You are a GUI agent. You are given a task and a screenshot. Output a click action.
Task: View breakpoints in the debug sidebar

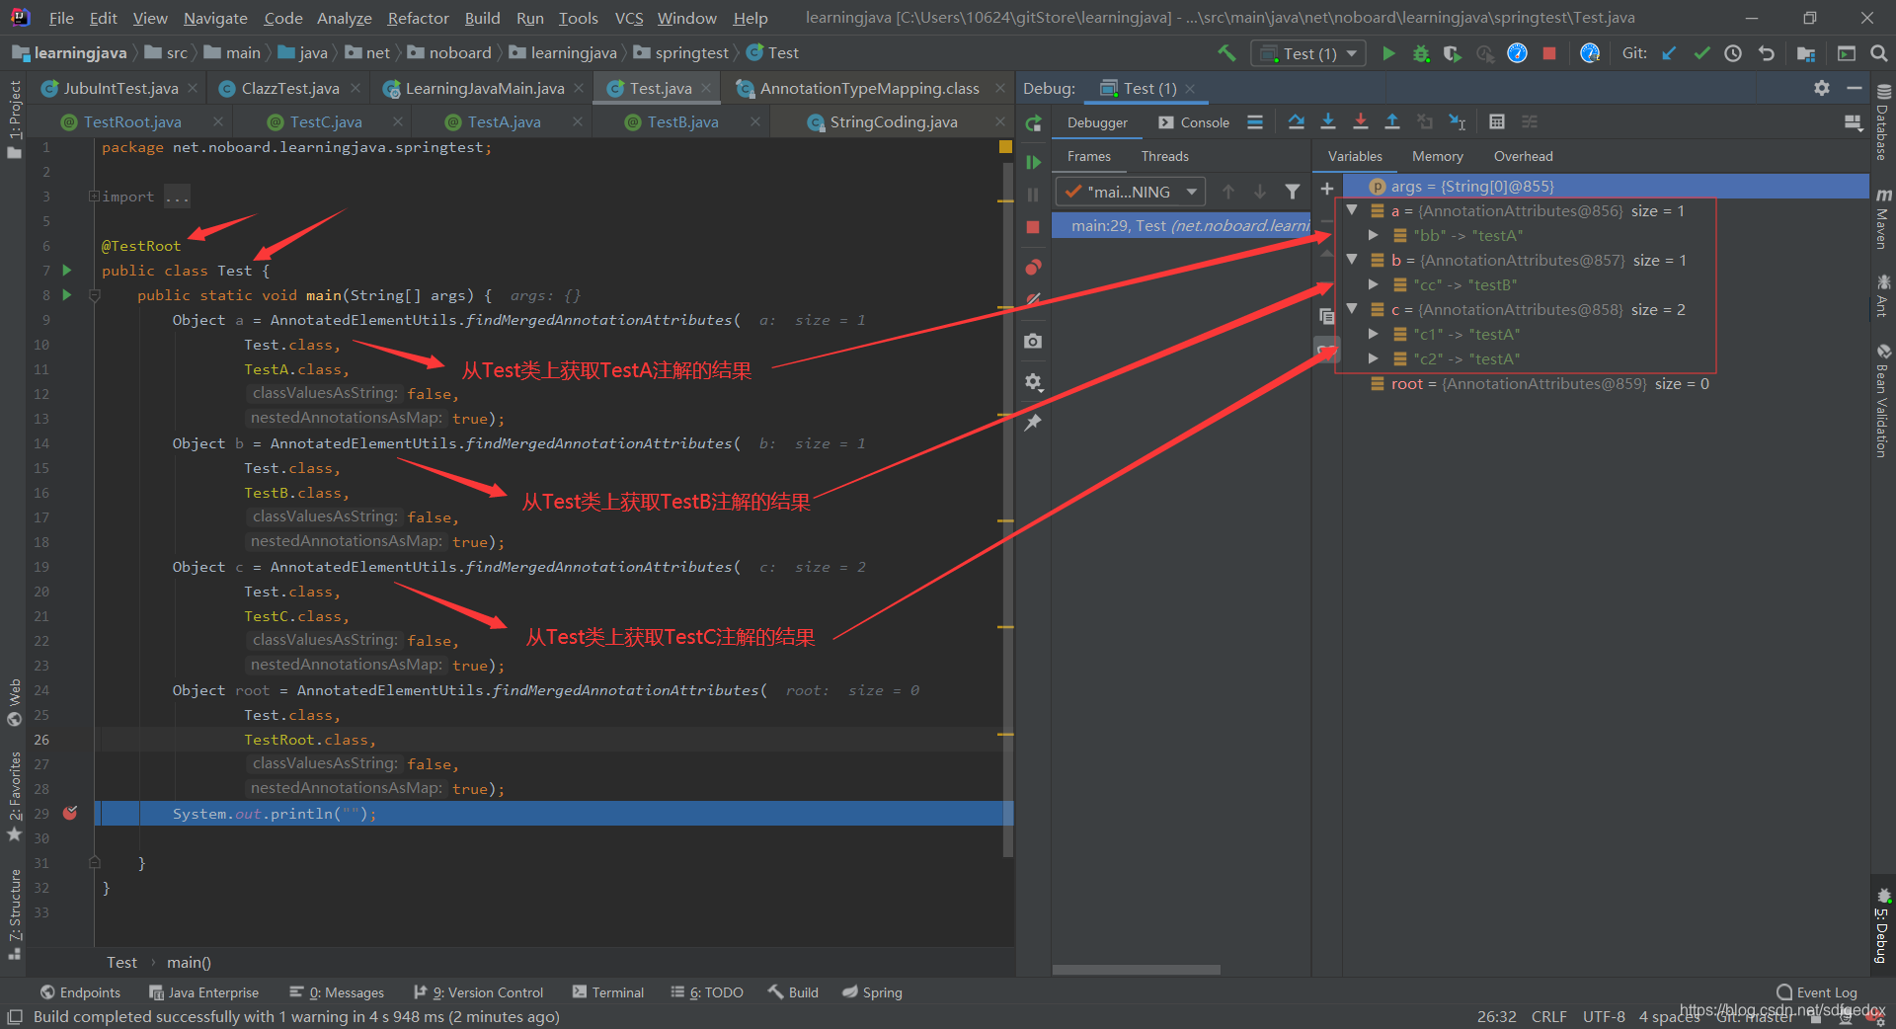pyautogui.click(x=1033, y=267)
